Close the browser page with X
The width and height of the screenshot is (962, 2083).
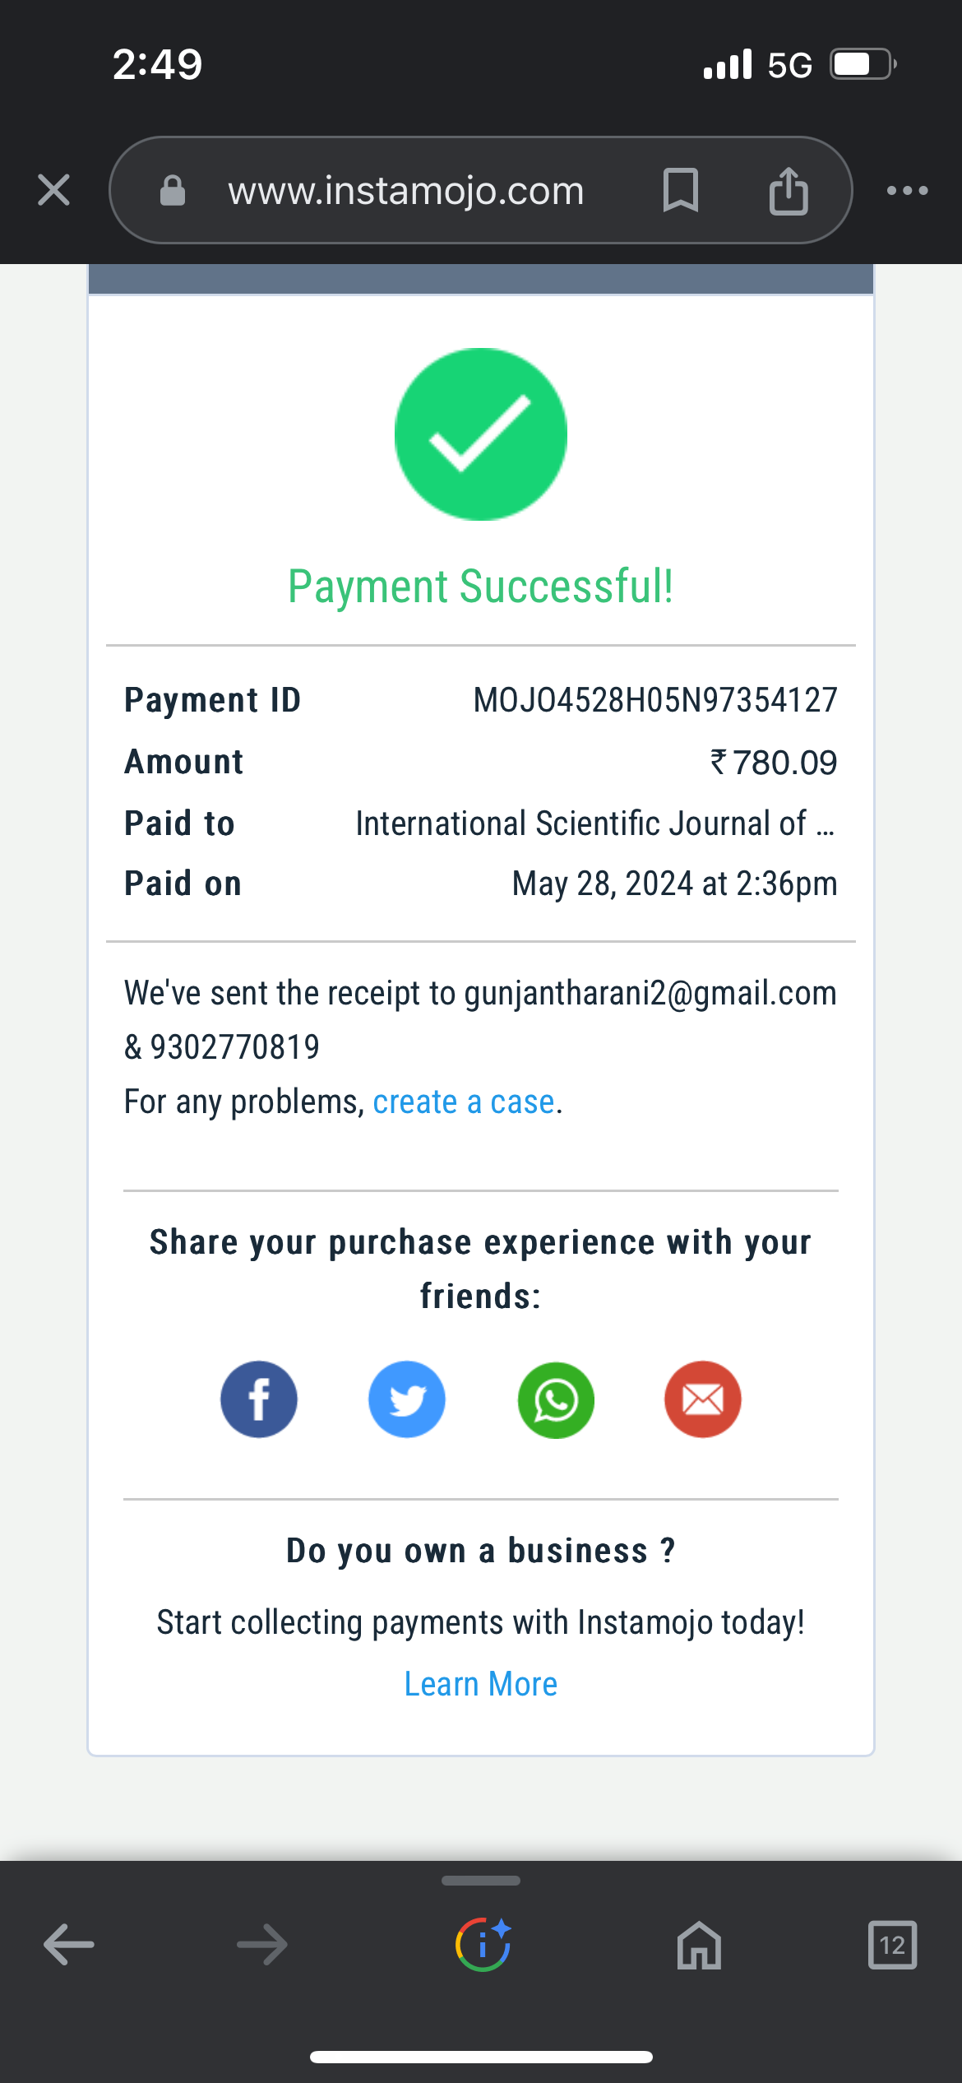54,191
